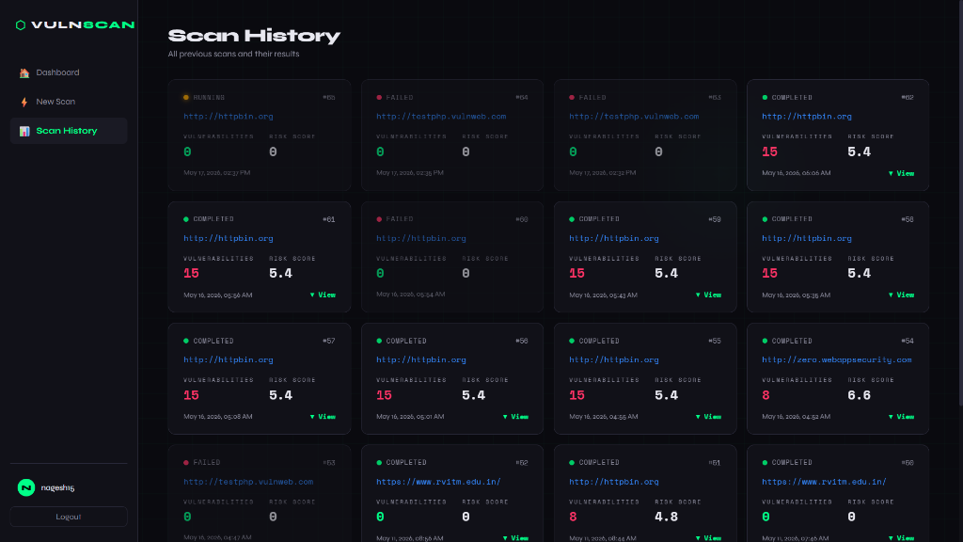Screen dimensions: 963x542
Task: Click the Completed status dot on scan #62
Action: (x=765, y=98)
